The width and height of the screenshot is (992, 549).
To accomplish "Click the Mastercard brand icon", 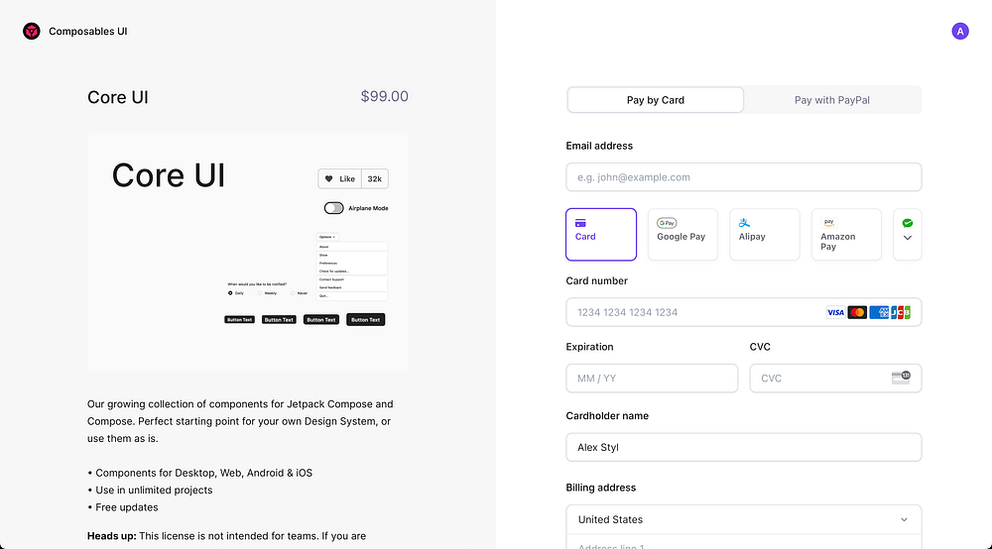I will (857, 312).
